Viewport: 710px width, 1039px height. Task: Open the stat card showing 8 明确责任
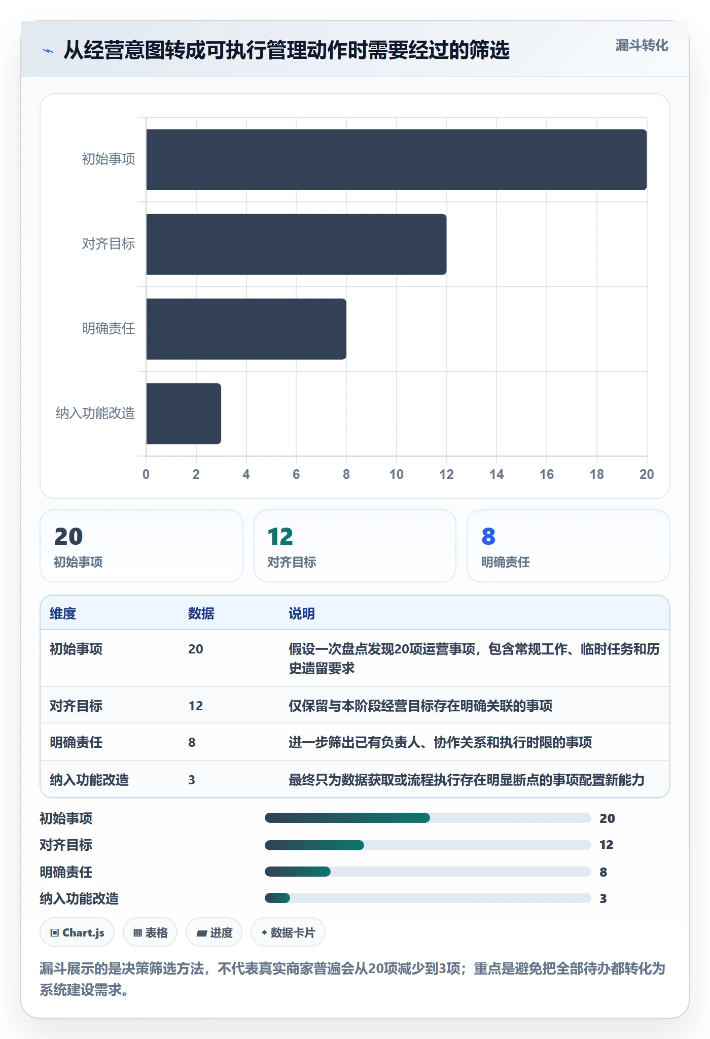[569, 546]
